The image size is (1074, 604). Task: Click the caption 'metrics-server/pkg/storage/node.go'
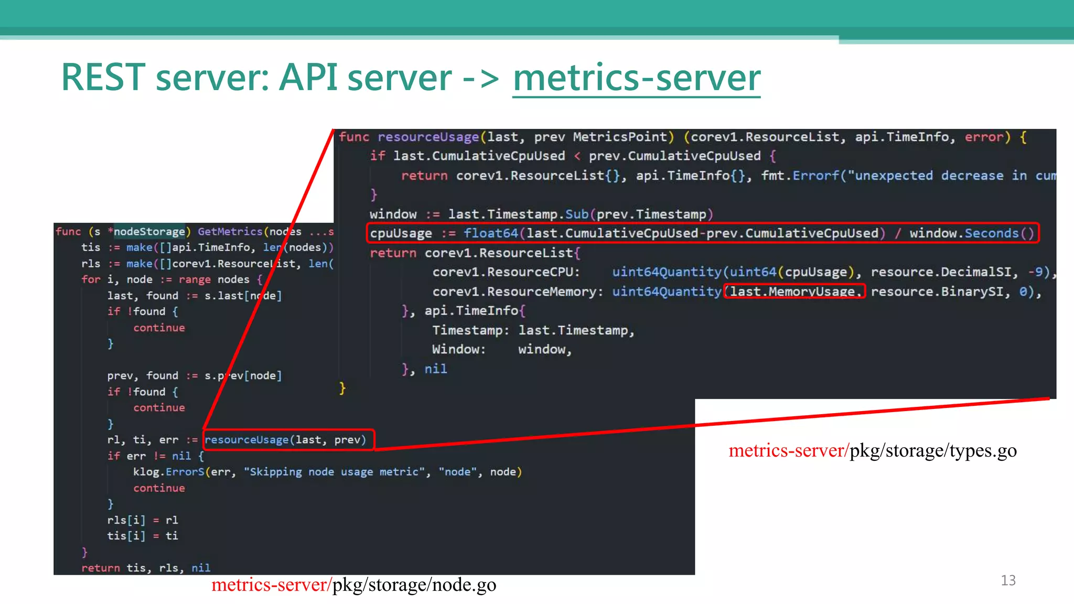[354, 585]
